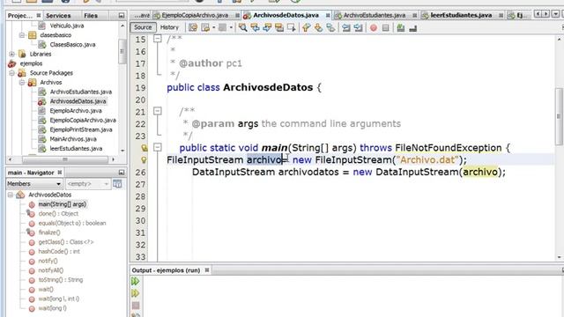Select toString() : String in Navigator

click(61, 280)
